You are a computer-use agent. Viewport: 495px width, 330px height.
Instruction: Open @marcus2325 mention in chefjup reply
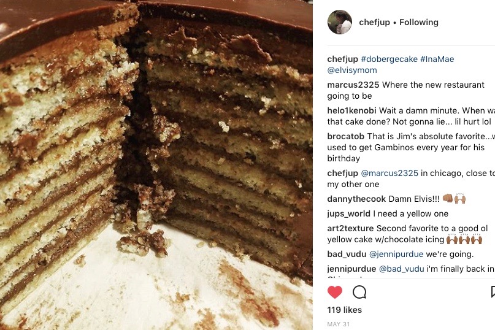click(x=389, y=174)
